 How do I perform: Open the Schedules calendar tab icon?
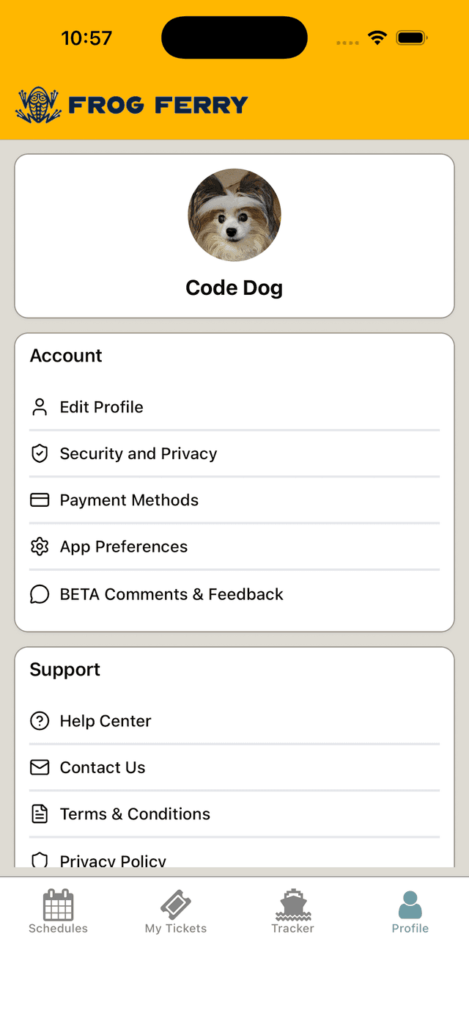tap(58, 904)
